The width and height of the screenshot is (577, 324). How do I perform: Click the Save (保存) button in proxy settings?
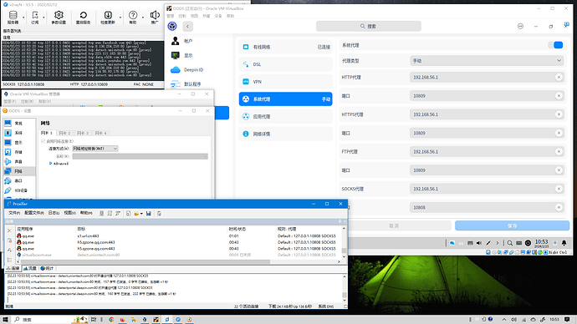click(x=512, y=225)
